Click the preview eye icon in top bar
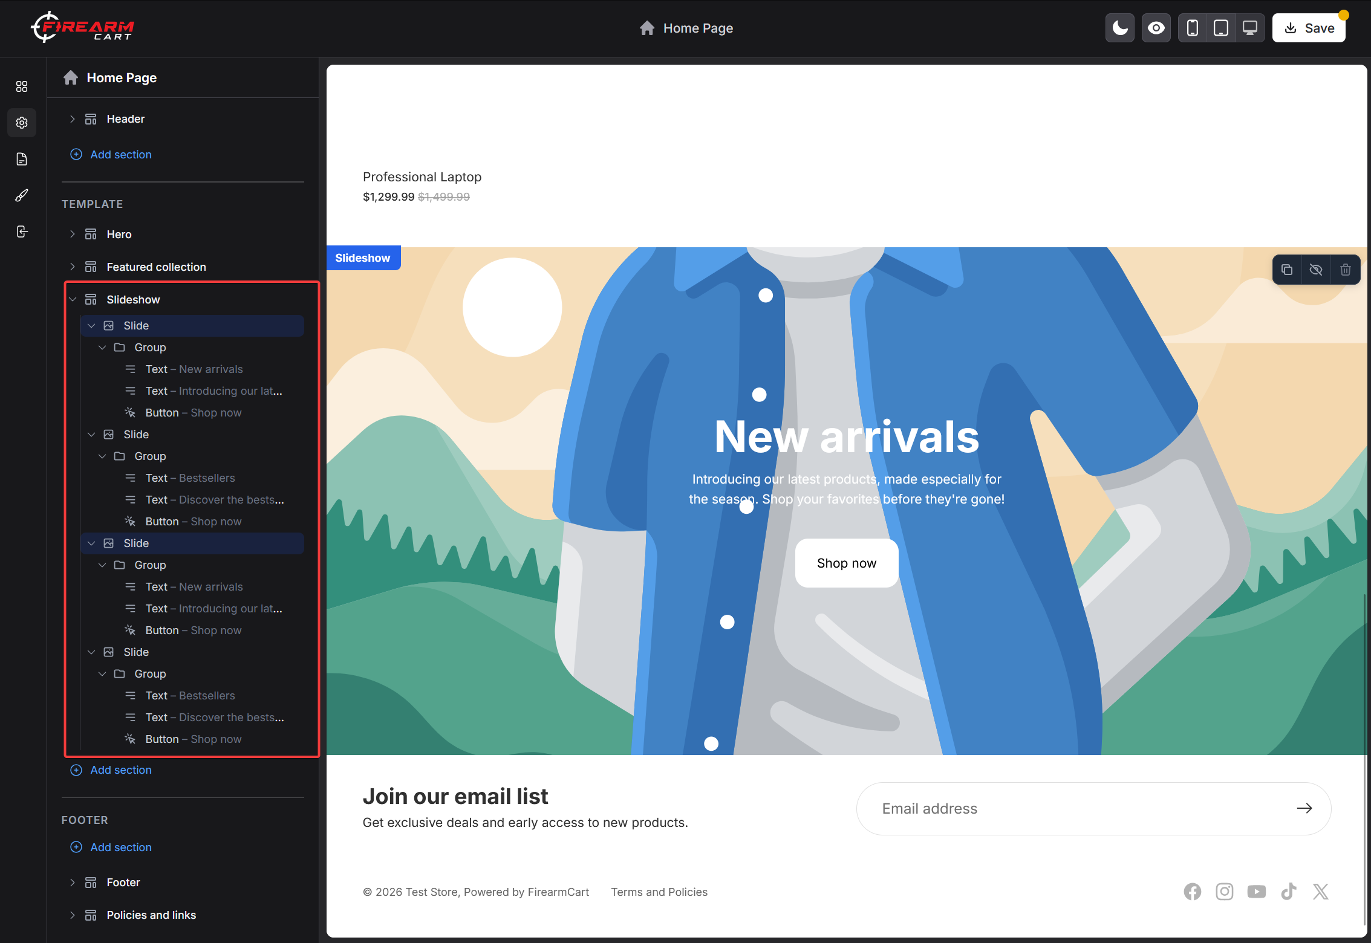The width and height of the screenshot is (1371, 943). coord(1156,28)
